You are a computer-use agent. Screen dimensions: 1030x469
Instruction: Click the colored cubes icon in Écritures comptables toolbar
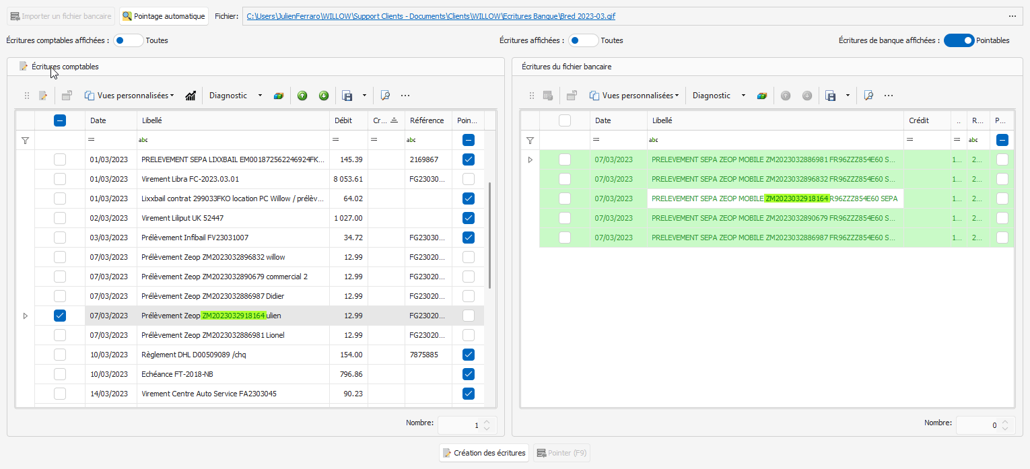click(278, 96)
